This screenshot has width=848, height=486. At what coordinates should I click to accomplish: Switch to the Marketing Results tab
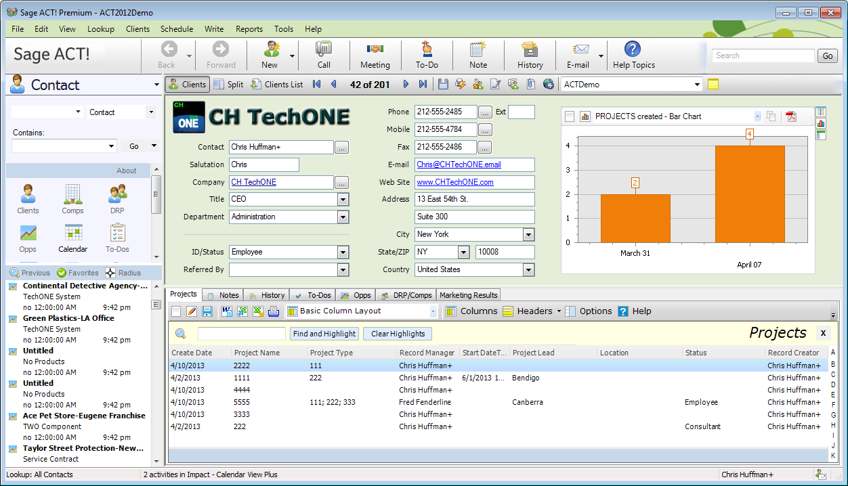(469, 295)
